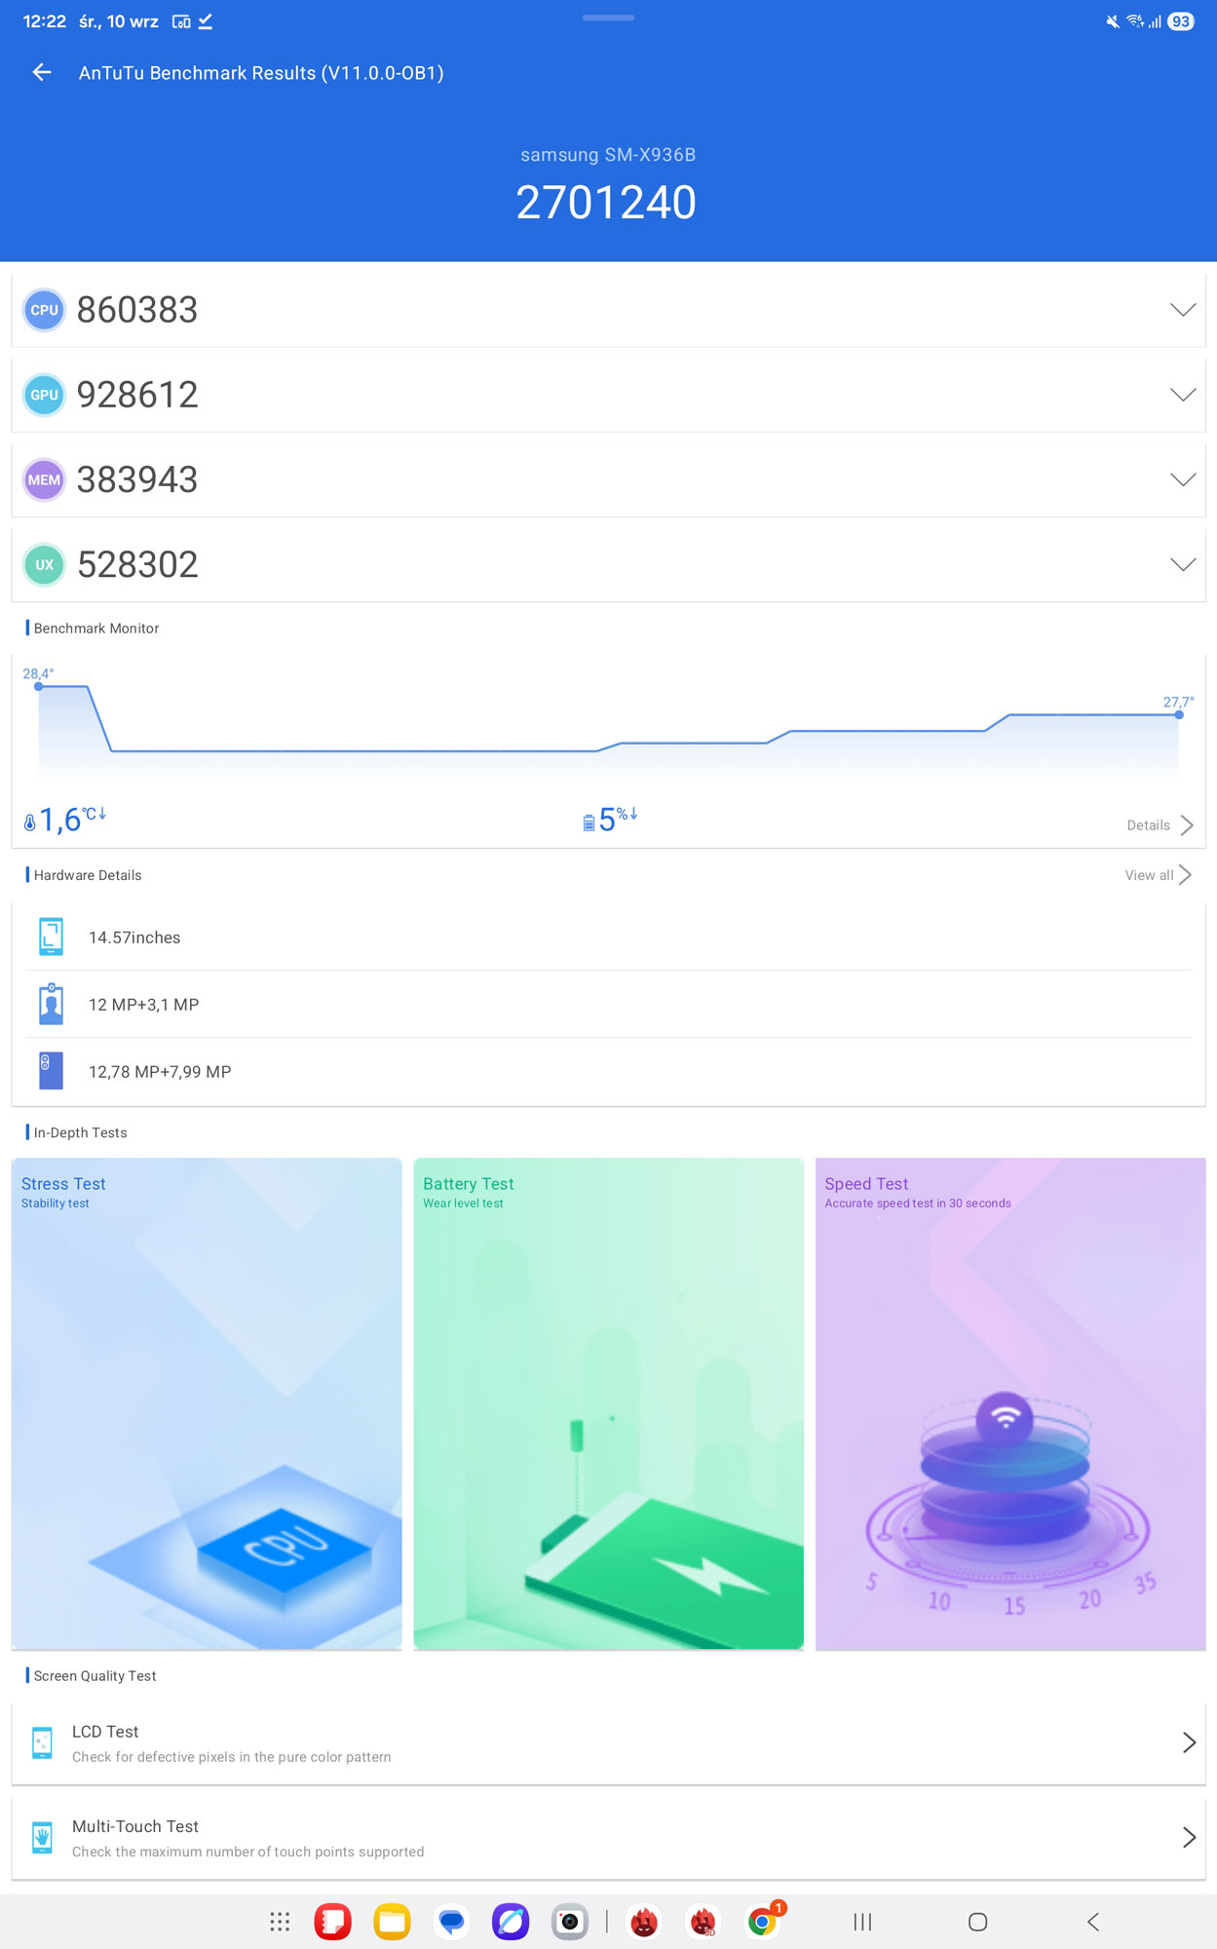The image size is (1217, 1949).
Task: Click the total score 2701240
Action: (x=606, y=203)
